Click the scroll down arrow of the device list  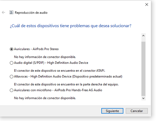tap(143, 98)
